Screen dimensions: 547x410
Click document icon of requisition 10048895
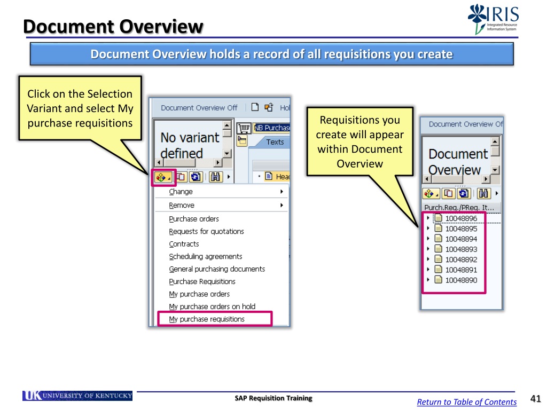tap(439, 228)
